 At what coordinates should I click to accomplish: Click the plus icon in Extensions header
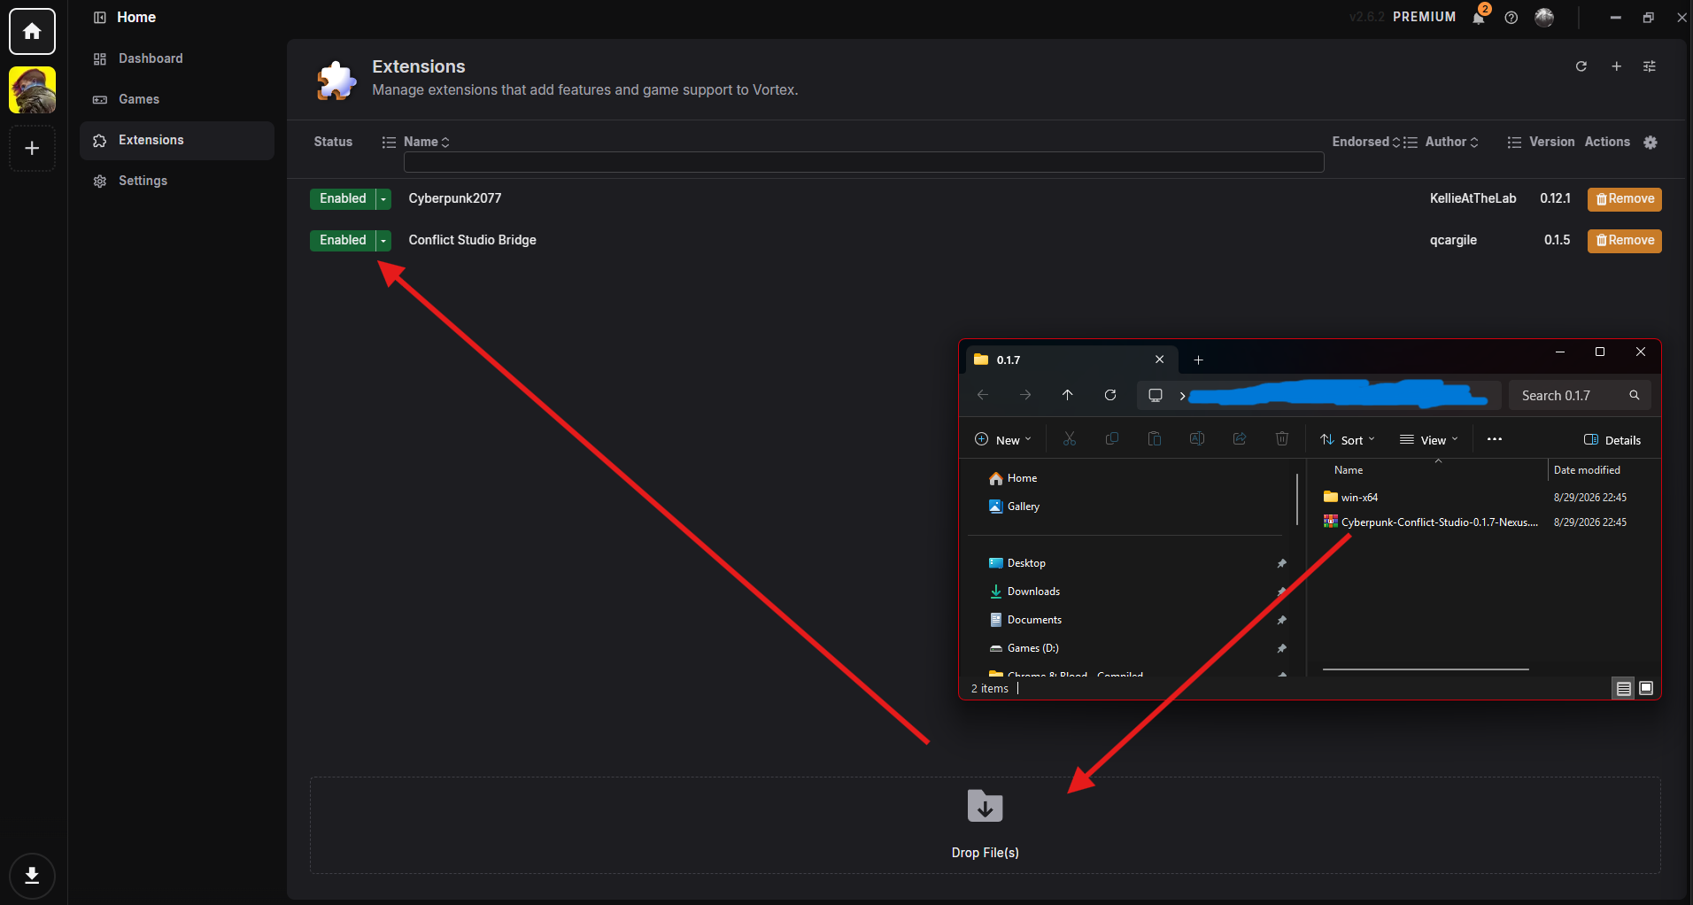(1616, 66)
